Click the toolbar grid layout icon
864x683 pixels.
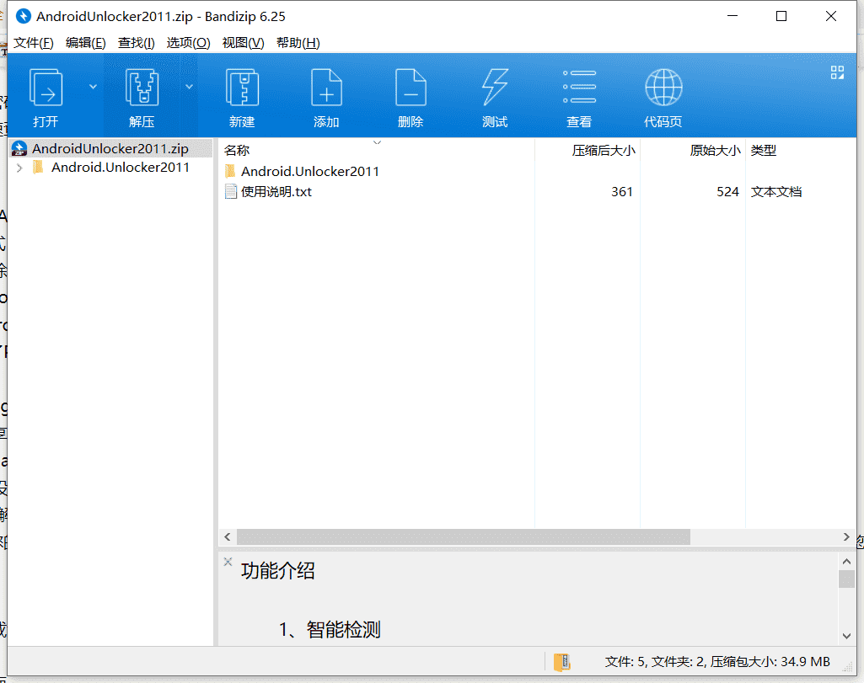(837, 72)
